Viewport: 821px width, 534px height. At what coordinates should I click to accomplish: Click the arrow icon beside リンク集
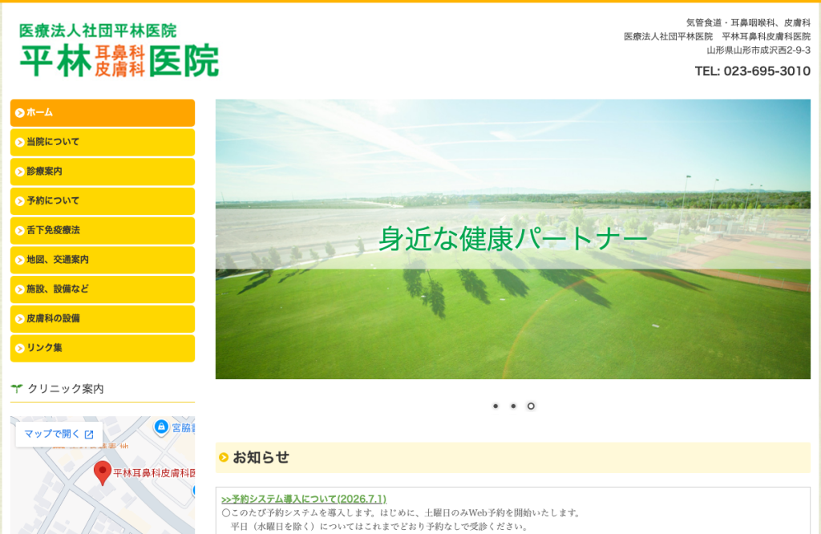(20, 348)
